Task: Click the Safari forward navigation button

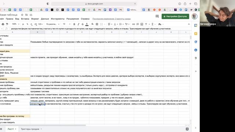Action: [x=4, y=4]
